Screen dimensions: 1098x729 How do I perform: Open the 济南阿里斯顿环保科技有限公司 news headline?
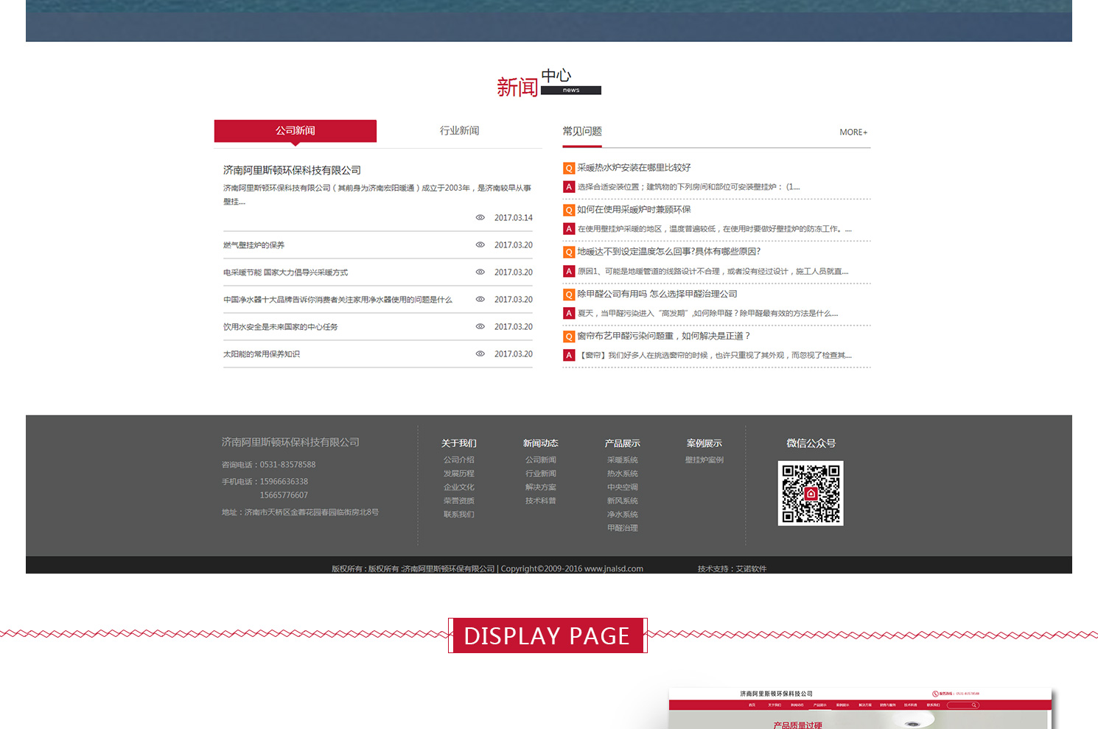(292, 170)
